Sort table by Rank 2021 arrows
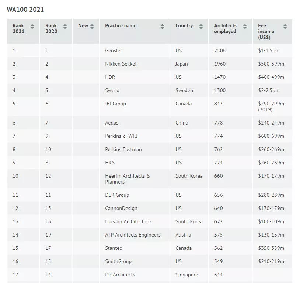This screenshot has width=307, height=283. coord(32,27)
